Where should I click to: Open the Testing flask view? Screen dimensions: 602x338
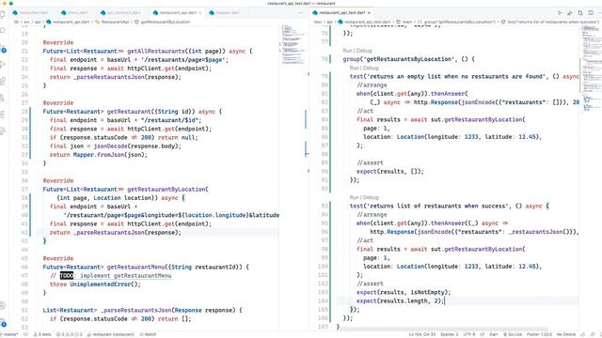[3, 98]
